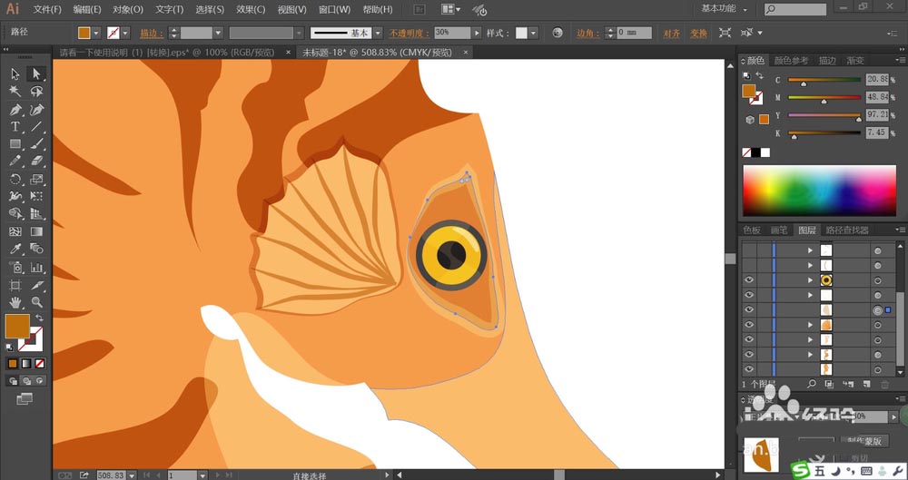Open the stroke weight dropdown
The height and width of the screenshot is (480, 908).
click(x=218, y=33)
